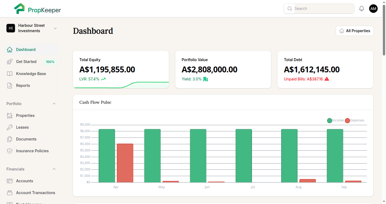Viewport: 386px width, 204px height.
Task: Open the notifications bell
Action: [362, 9]
